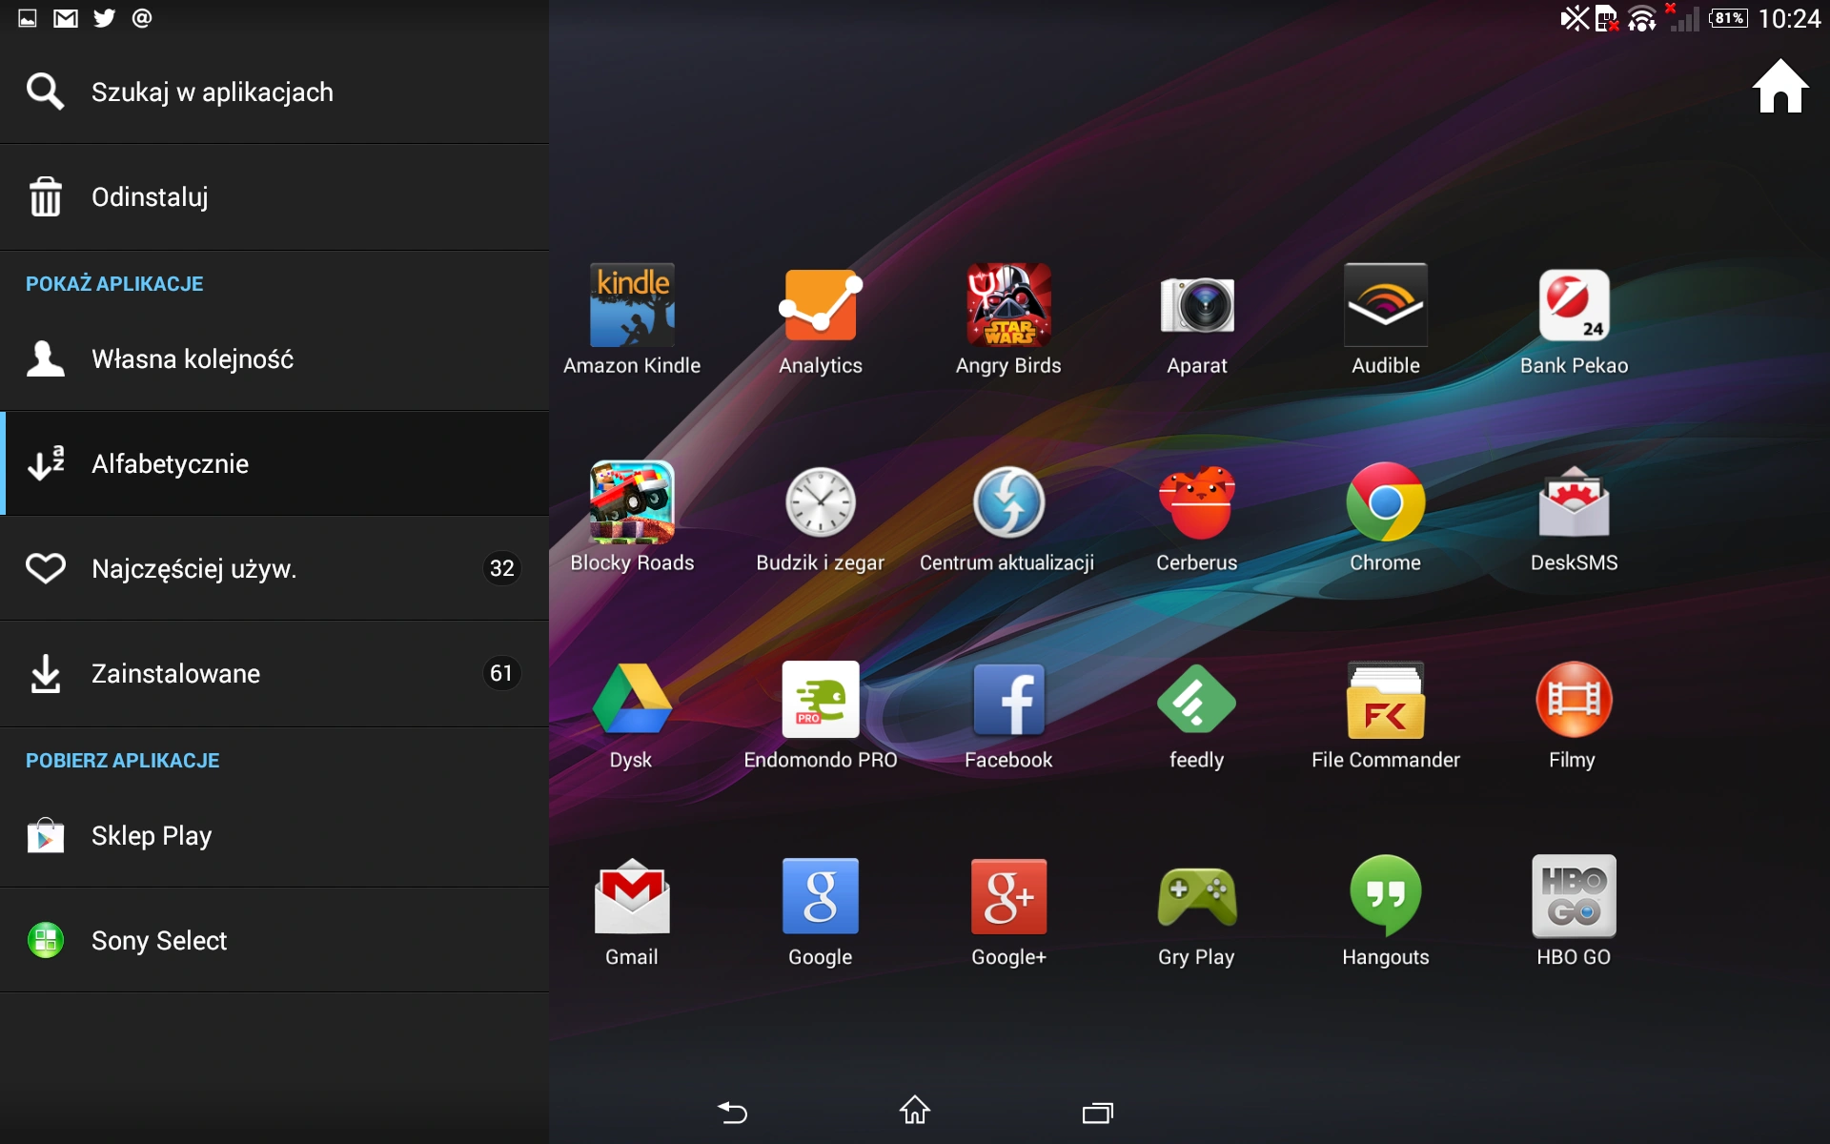1830x1144 pixels.
Task: Tap the Twitter notification icon
Action: click(x=104, y=18)
